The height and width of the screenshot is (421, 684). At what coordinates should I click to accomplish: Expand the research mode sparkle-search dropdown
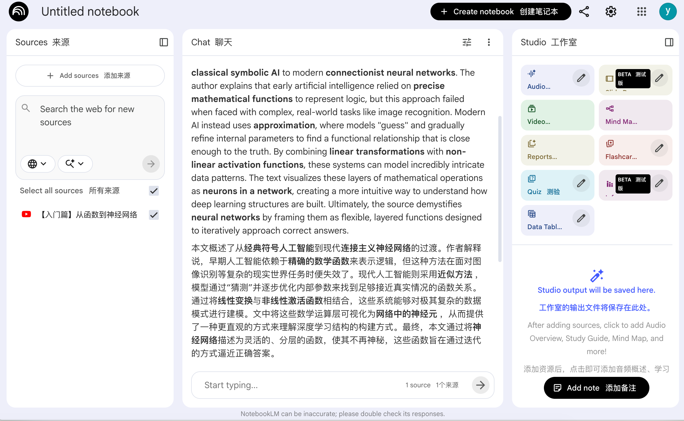(75, 164)
